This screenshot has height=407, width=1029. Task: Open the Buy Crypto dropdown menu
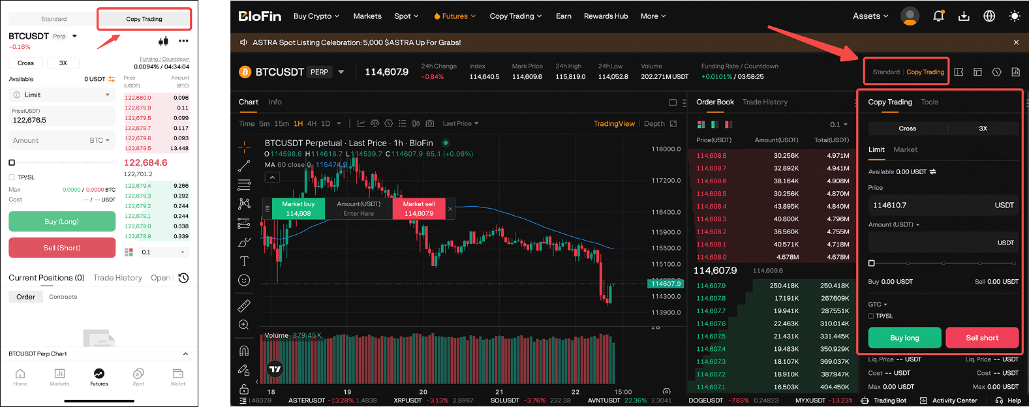(316, 16)
